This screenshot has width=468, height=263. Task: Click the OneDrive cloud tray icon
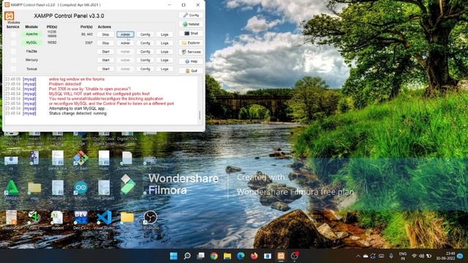pos(366,256)
